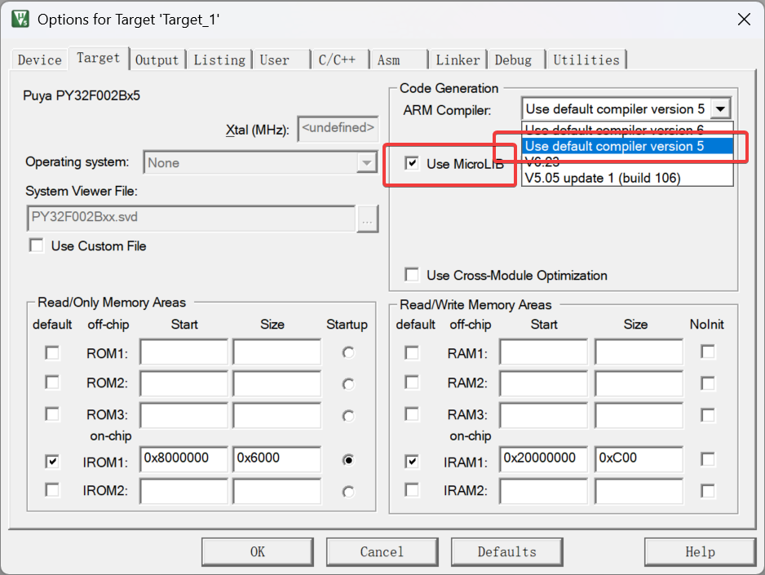765x575 pixels.
Task: Click the ROM1 Start field
Action: 184,352
